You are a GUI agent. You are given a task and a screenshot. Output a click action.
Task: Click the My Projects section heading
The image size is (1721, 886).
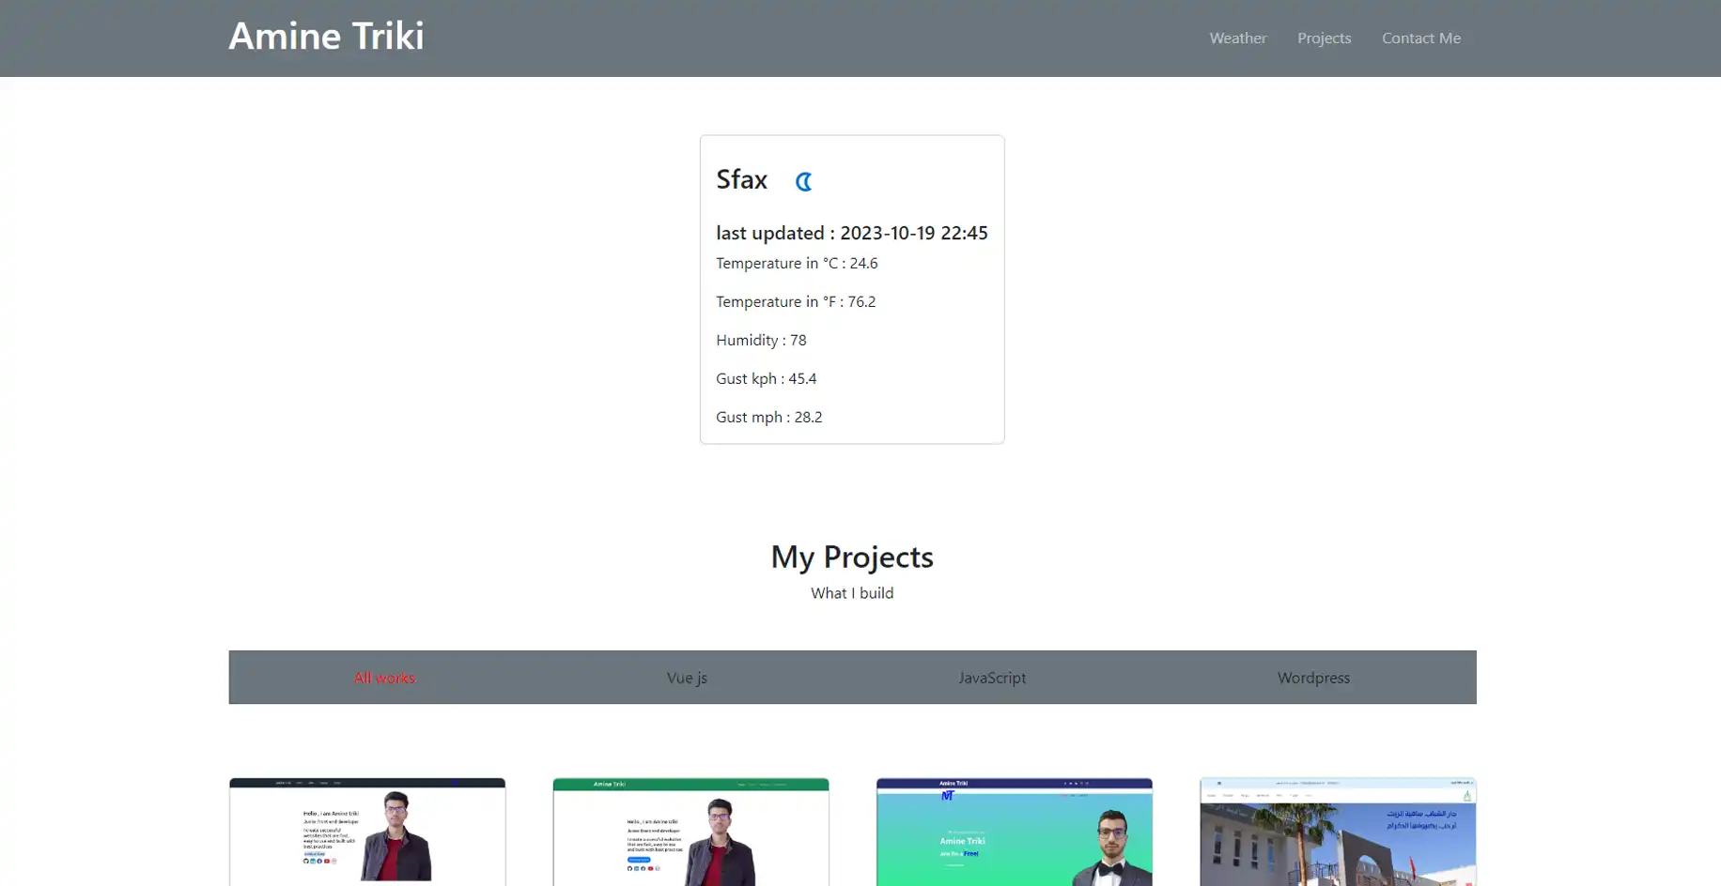tap(851, 557)
